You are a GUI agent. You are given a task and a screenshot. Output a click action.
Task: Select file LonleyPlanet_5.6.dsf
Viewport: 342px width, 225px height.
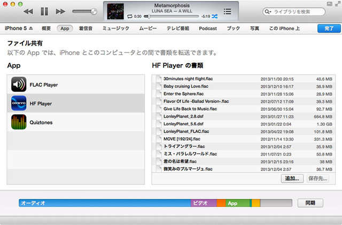[183, 123]
